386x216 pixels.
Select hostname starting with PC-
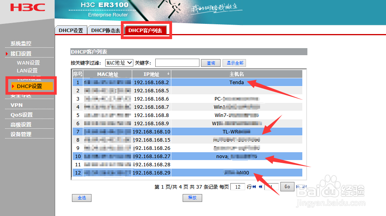point(237,99)
